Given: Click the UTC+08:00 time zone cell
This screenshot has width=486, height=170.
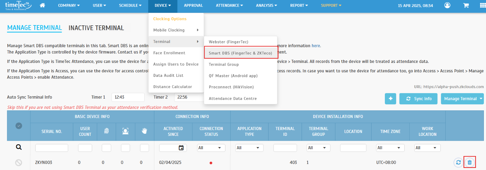Looking at the screenshot, I should pyautogui.click(x=386, y=162).
